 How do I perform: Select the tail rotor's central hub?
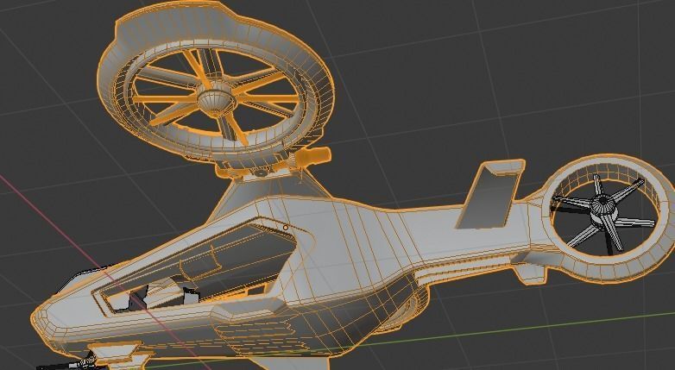(603, 208)
